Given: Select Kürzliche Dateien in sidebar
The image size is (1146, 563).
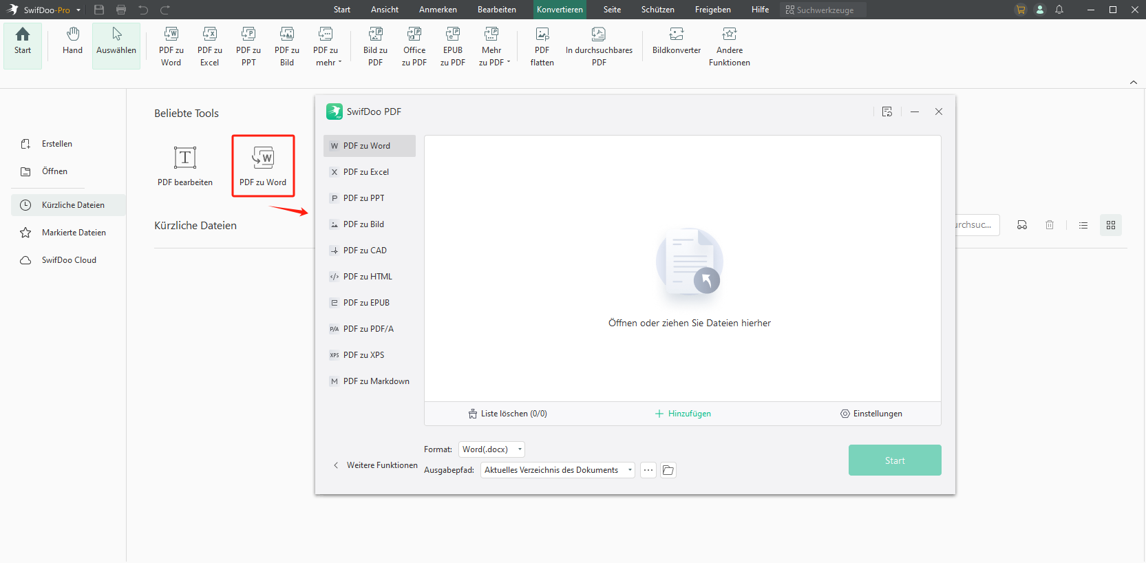Looking at the screenshot, I should pyautogui.click(x=68, y=205).
